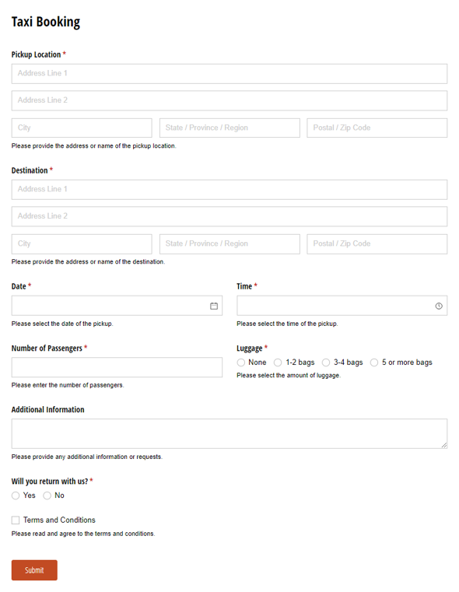
Task: Choose Yes for returning with us
Action: point(16,496)
